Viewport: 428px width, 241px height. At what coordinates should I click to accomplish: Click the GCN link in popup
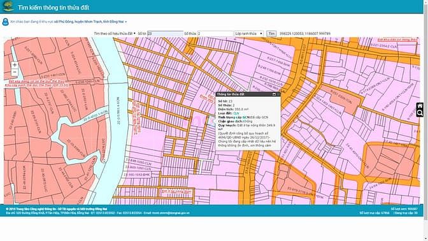coord(246,117)
